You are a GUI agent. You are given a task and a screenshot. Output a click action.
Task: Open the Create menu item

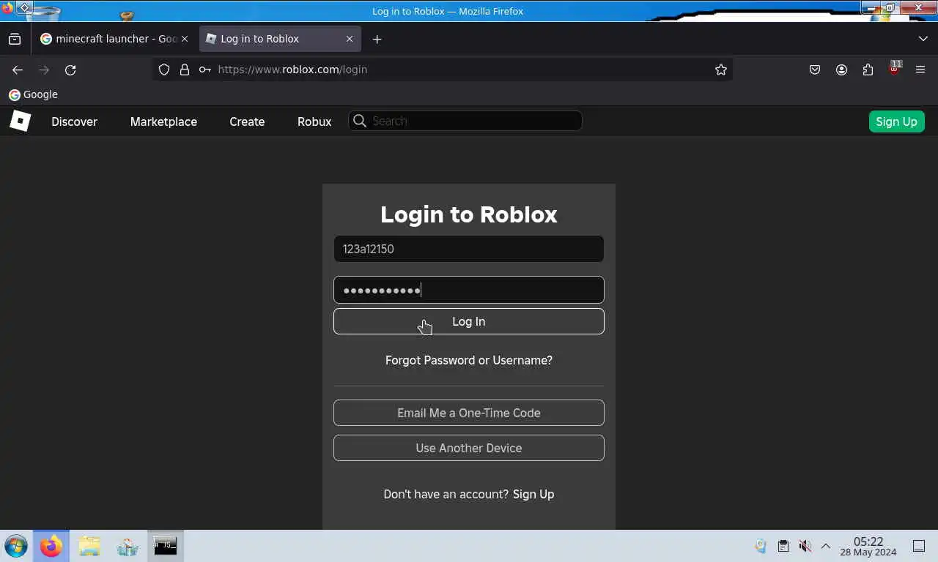tap(247, 121)
